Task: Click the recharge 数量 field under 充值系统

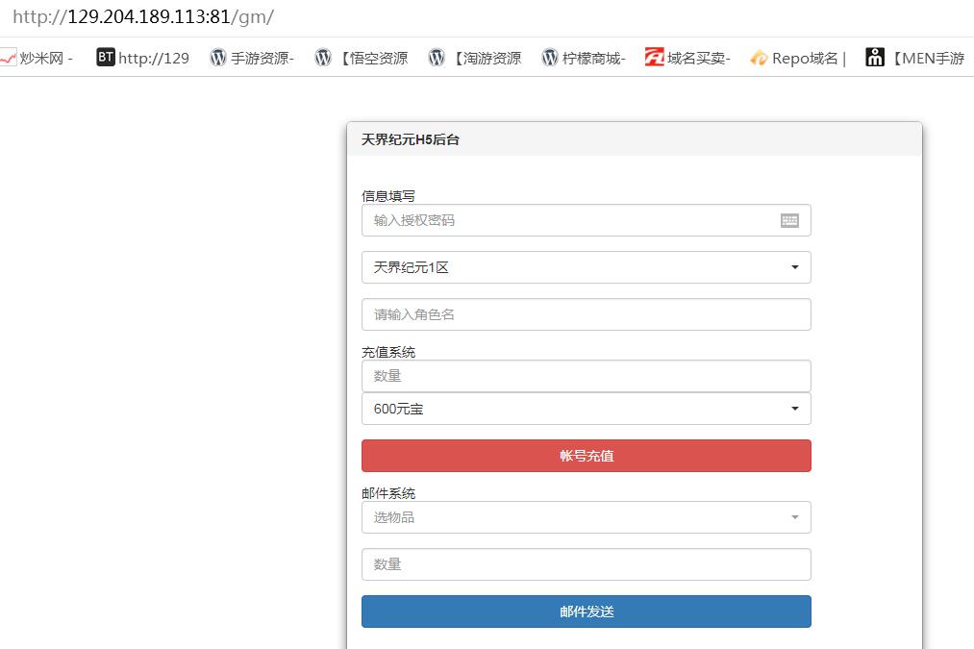Action: pos(586,376)
